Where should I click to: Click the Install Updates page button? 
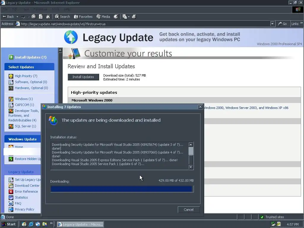coord(83,77)
